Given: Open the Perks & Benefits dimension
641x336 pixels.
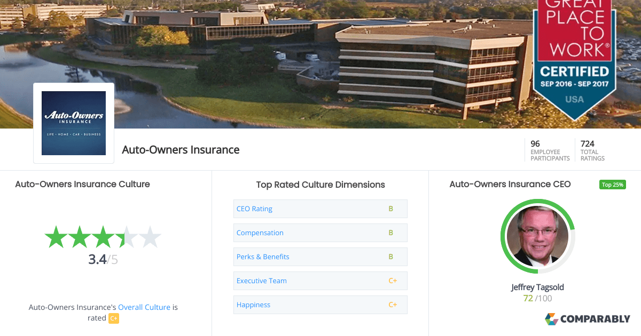Looking at the screenshot, I should click(x=320, y=257).
